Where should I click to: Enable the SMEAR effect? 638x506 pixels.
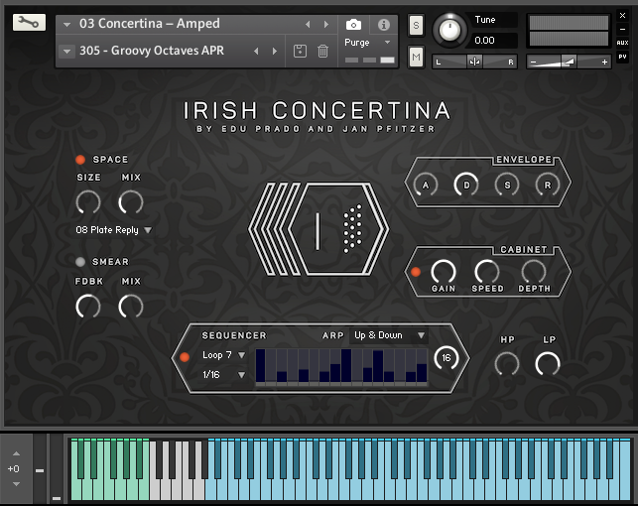pyautogui.click(x=80, y=262)
